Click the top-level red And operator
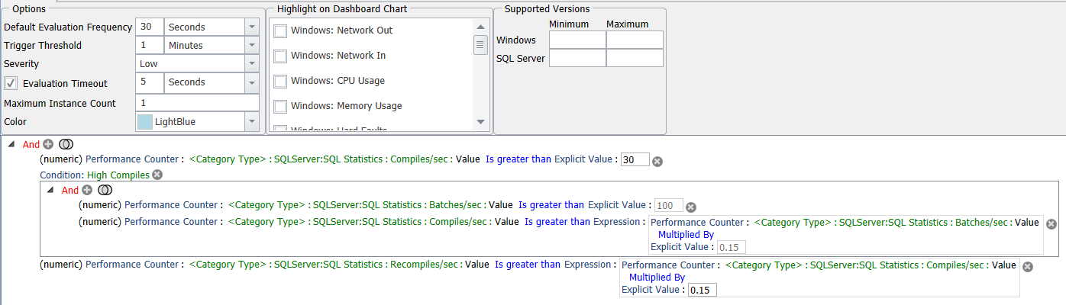Viewport: 1066px width, 305px height. tap(31, 144)
